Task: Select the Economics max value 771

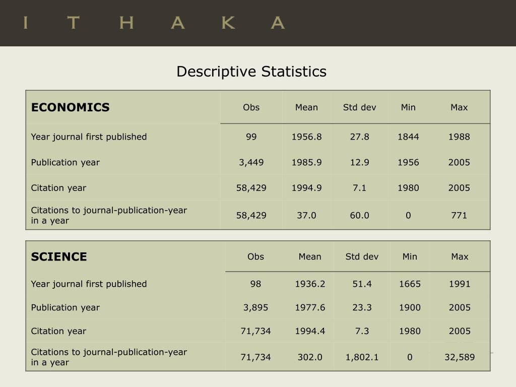Action: pos(459,215)
